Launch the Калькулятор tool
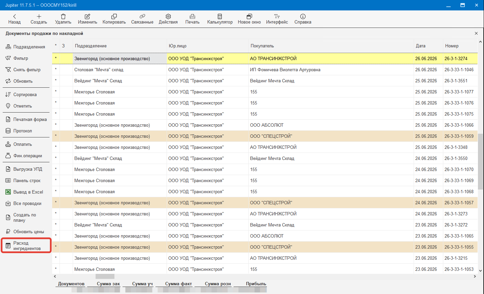This screenshot has height=294, width=484. coord(220,19)
